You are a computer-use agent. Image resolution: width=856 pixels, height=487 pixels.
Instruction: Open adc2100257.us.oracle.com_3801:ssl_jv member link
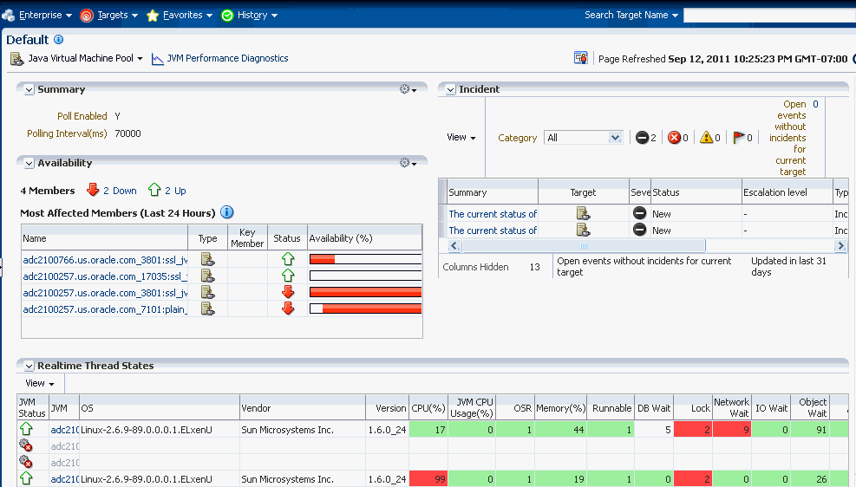click(x=105, y=293)
